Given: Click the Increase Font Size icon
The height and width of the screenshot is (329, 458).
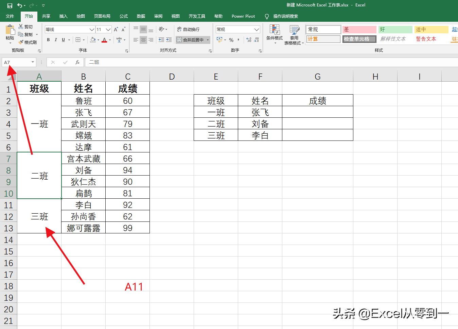Looking at the screenshot, I should (116, 30).
